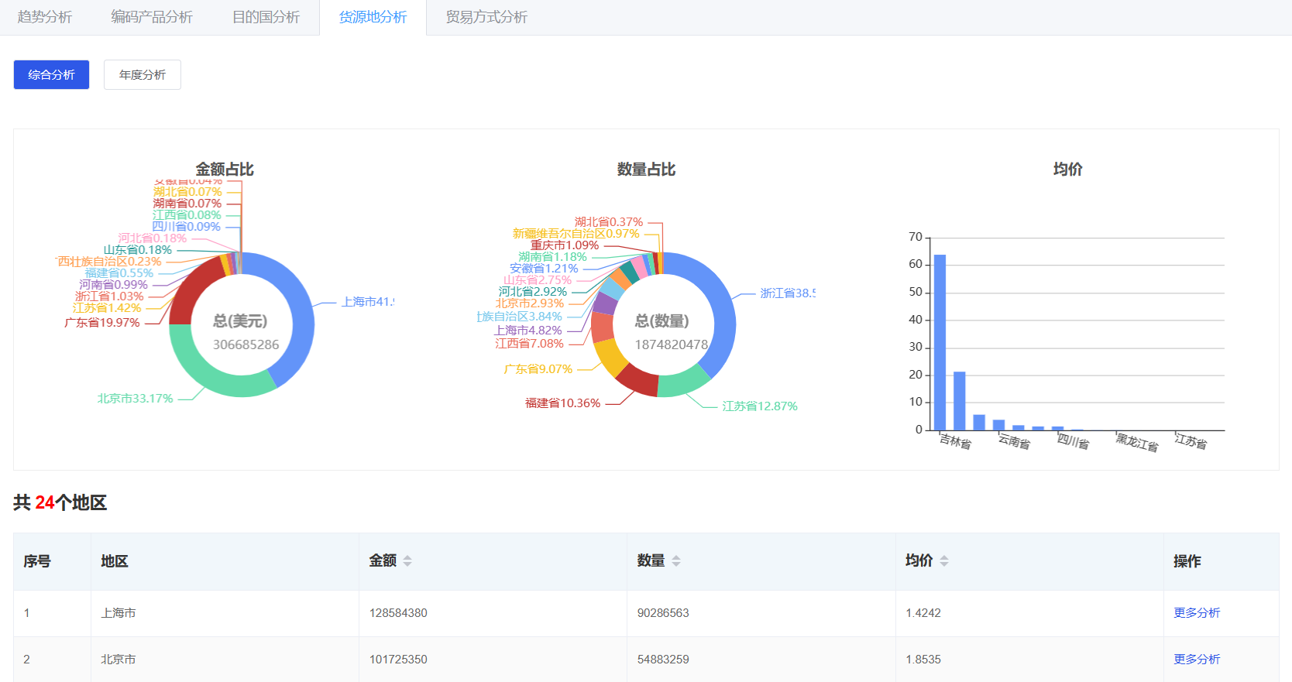
Task: Click the 综合分析 button
Action: coord(51,74)
